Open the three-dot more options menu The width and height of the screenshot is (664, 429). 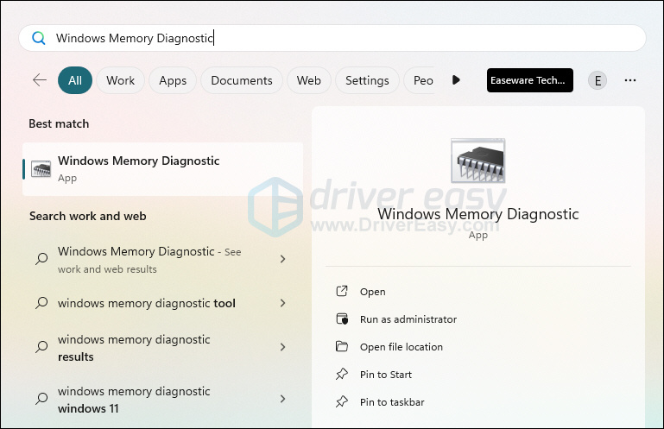[x=630, y=80]
